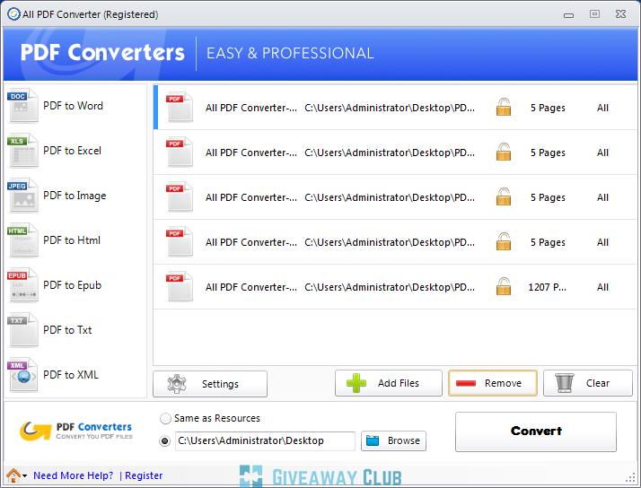The width and height of the screenshot is (641, 488).
Task: Select the PDF to Html icon
Action: 22,240
